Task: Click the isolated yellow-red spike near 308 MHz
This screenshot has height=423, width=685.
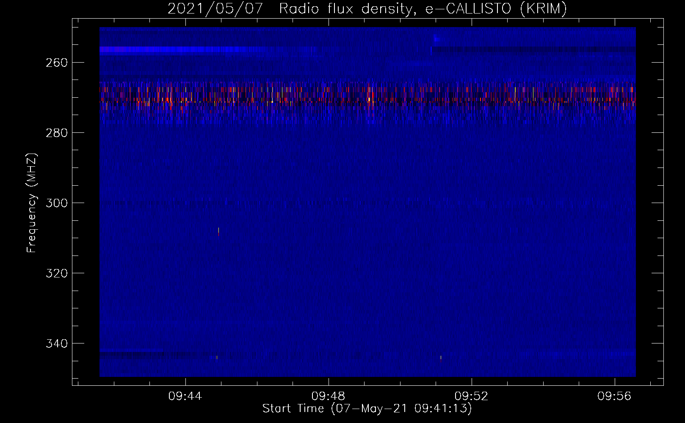Action: [218, 231]
